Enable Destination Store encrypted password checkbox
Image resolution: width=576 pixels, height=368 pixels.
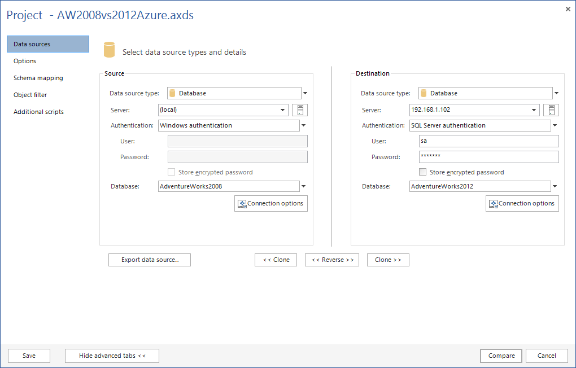[422, 172]
